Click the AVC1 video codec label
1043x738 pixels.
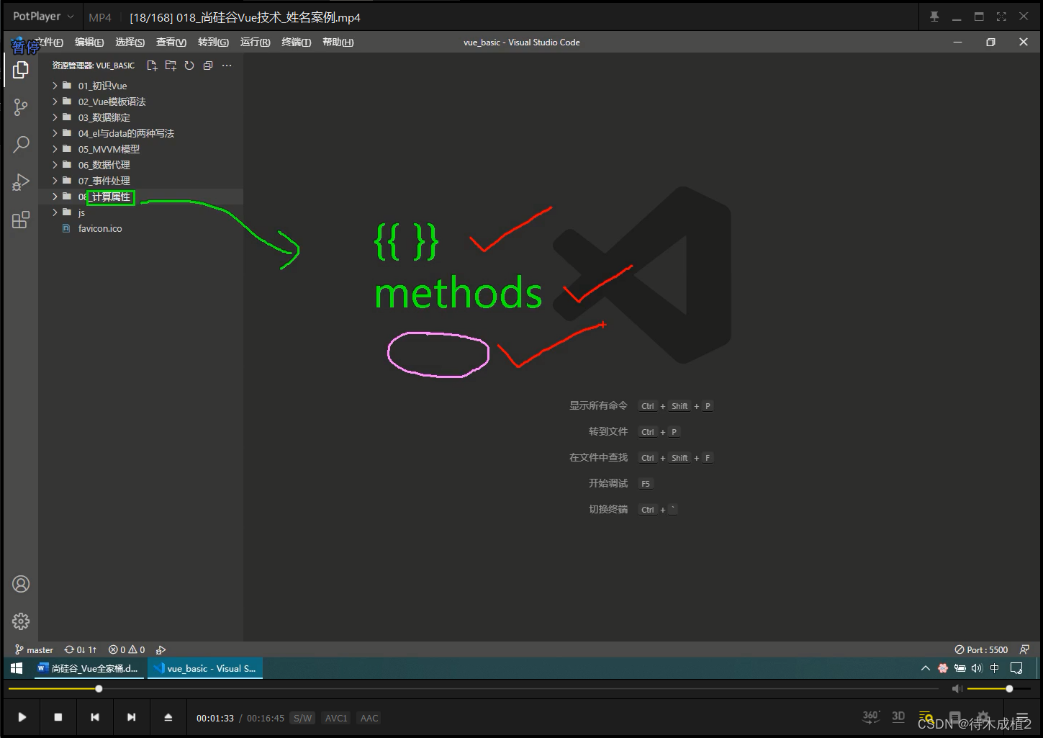(336, 718)
